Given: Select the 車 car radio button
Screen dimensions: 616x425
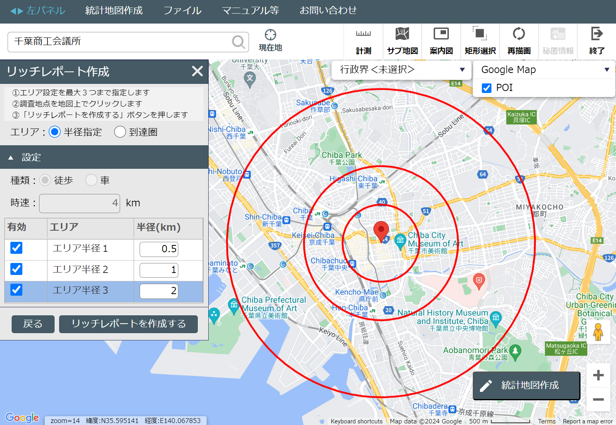Looking at the screenshot, I should 91,180.
